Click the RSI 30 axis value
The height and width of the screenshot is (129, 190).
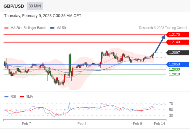point(171,115)
